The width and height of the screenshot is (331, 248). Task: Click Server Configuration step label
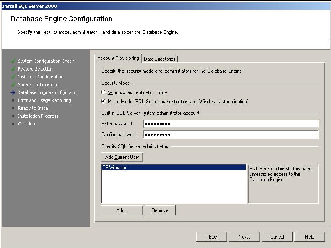pyautogui.click(x=38, y=84)
